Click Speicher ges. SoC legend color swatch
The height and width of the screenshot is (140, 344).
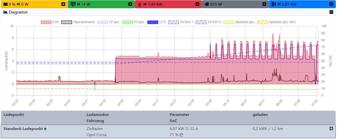pyautogui.click(x=262, y=22)
